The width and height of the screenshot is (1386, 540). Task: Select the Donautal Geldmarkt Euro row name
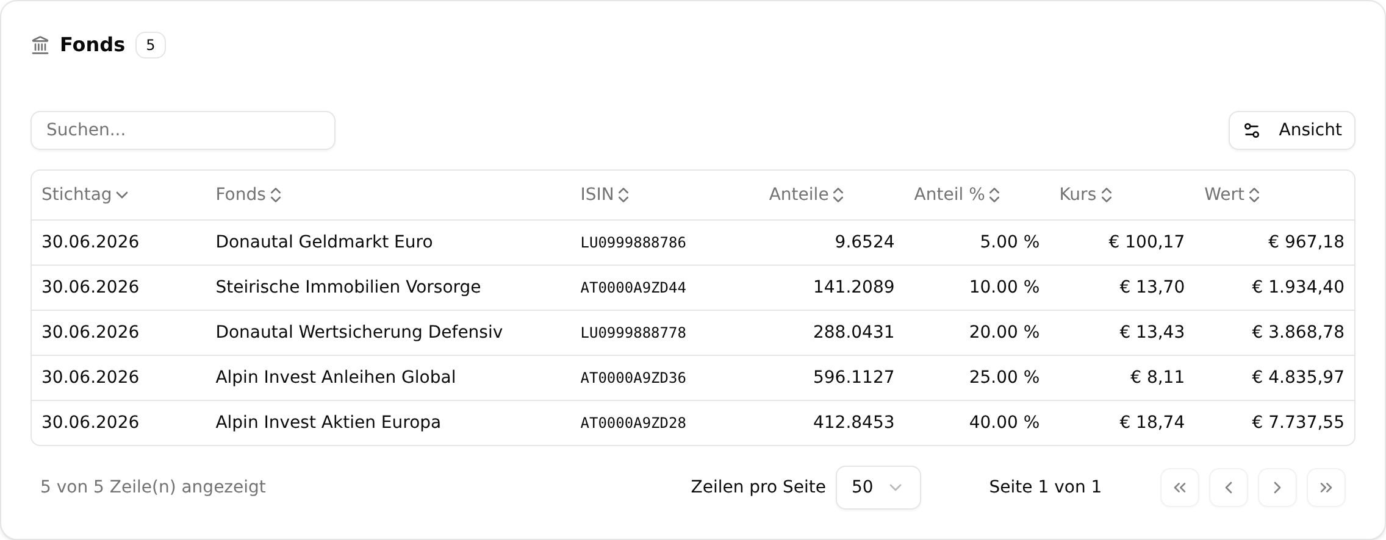click(324, 242)
